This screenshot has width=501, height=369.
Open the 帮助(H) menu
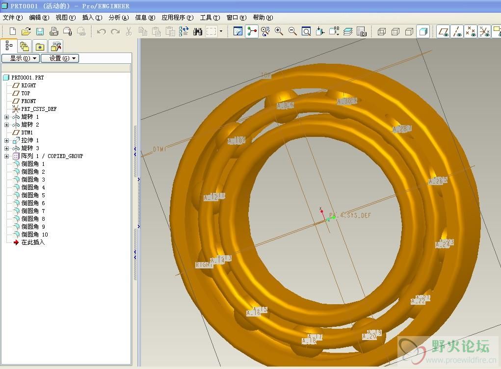pos(263,18)
